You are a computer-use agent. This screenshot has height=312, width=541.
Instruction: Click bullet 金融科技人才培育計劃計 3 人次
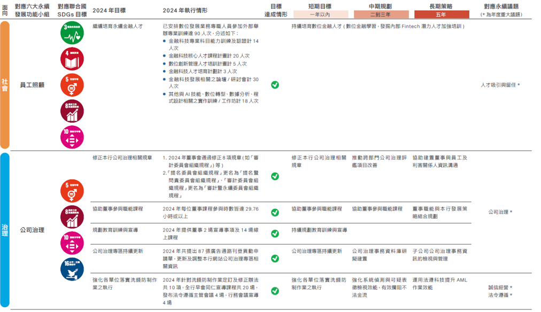[x=203, y=71]
